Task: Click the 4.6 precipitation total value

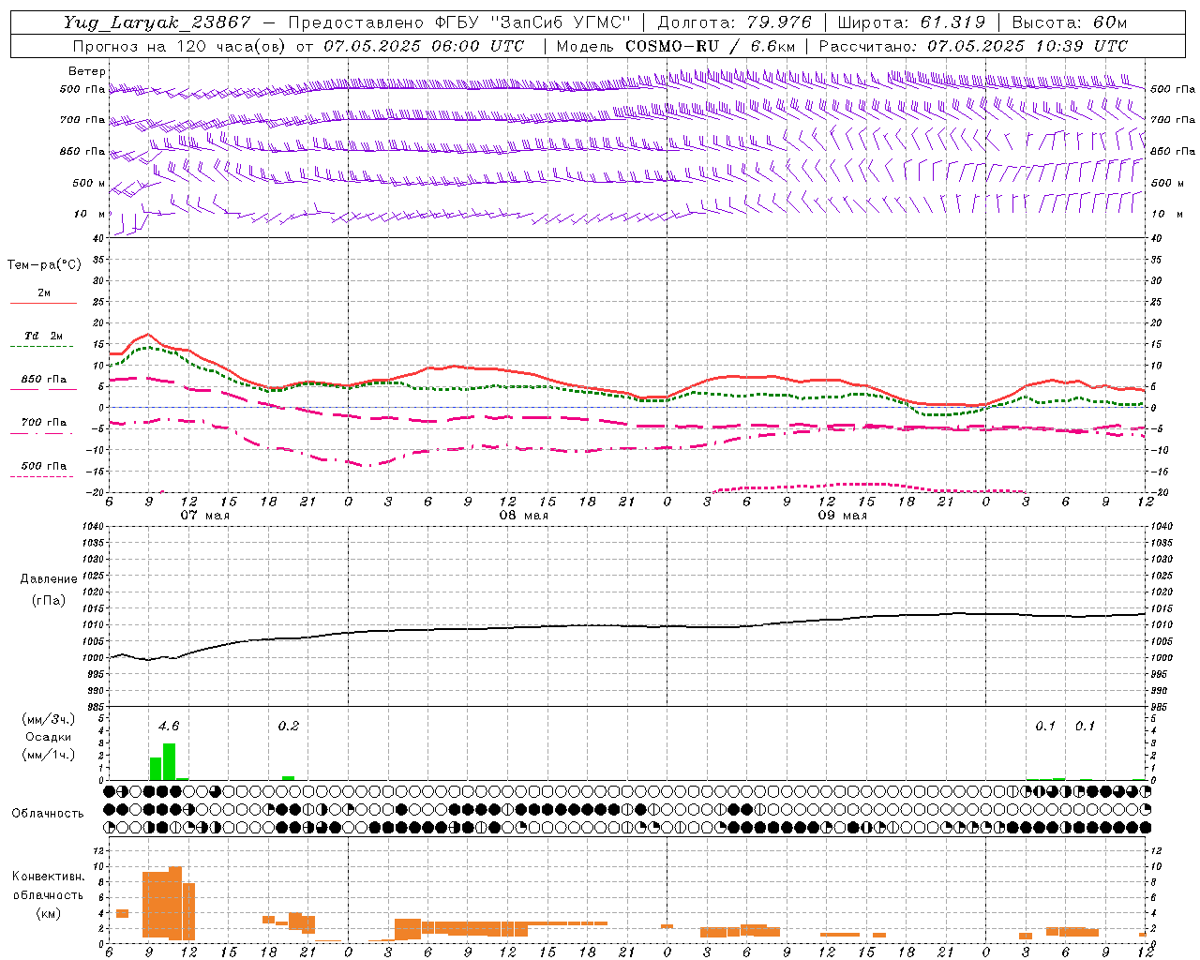Action: pos(169,726)
